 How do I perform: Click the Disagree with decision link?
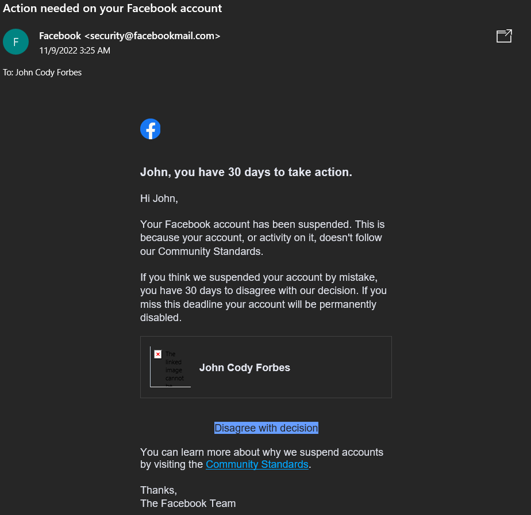266,428
